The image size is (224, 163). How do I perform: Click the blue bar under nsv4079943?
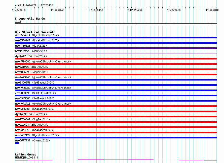pos(116,80)
